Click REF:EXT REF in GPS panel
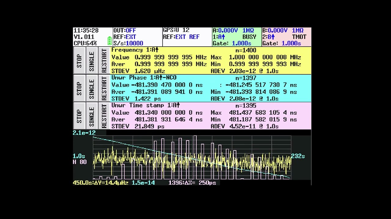 pos(181,37)
